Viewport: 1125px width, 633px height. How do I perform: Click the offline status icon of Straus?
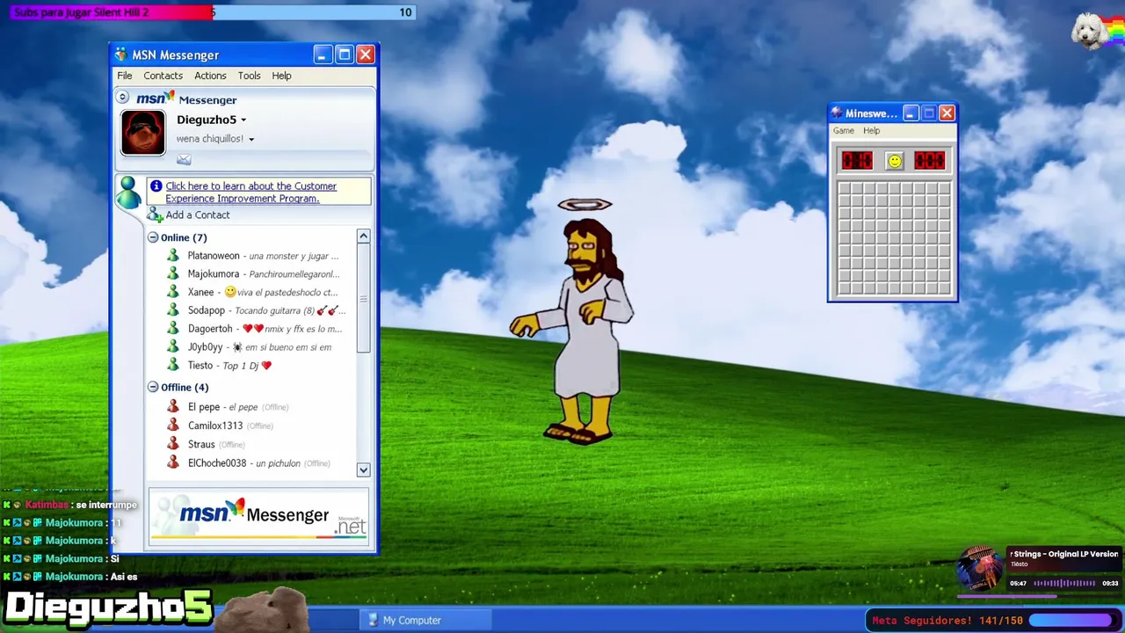pos(173,444)
